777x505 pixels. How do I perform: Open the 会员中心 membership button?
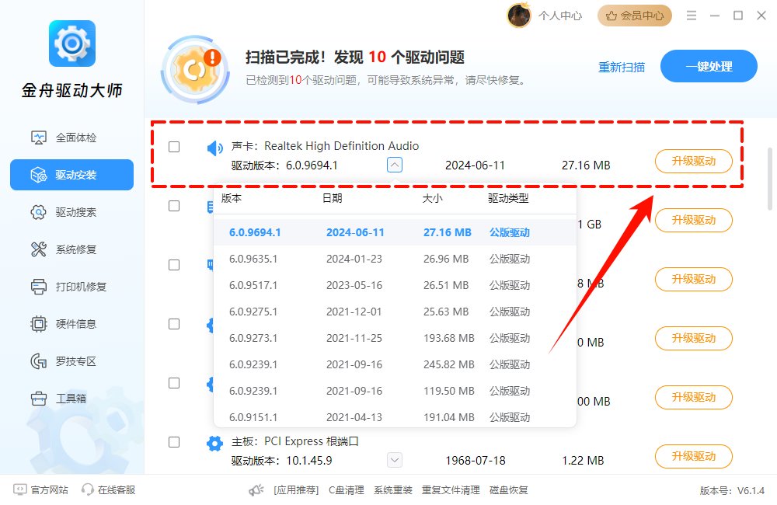tap(635, 16)
